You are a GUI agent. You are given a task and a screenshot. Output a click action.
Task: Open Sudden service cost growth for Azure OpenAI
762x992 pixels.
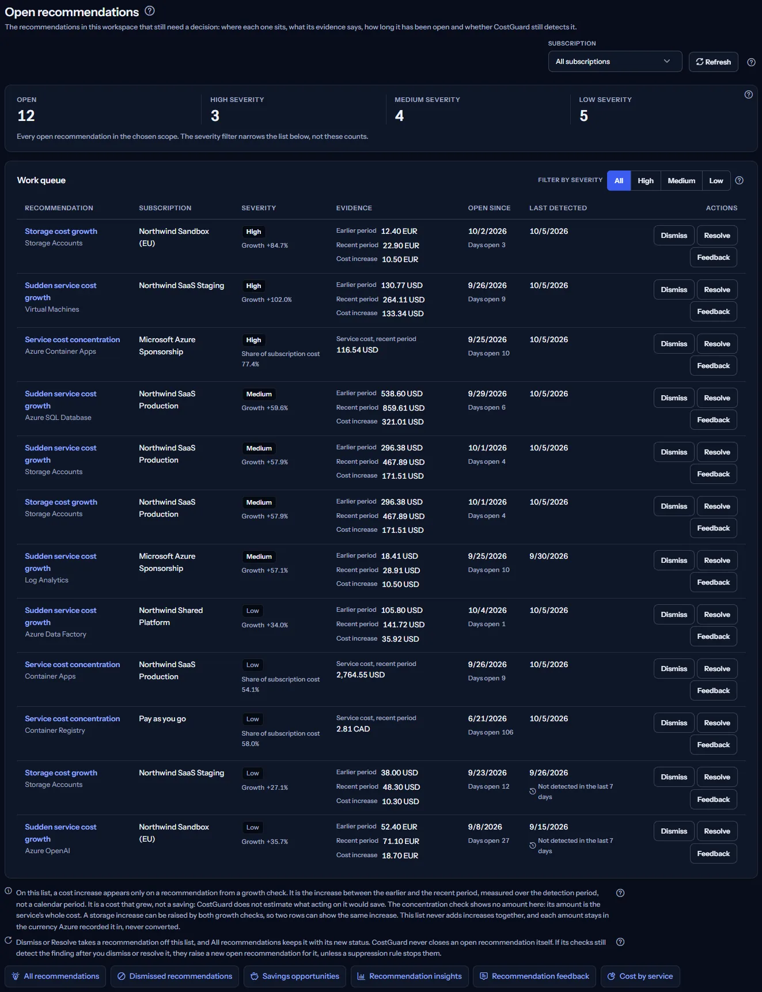click(x=60, y=833)
